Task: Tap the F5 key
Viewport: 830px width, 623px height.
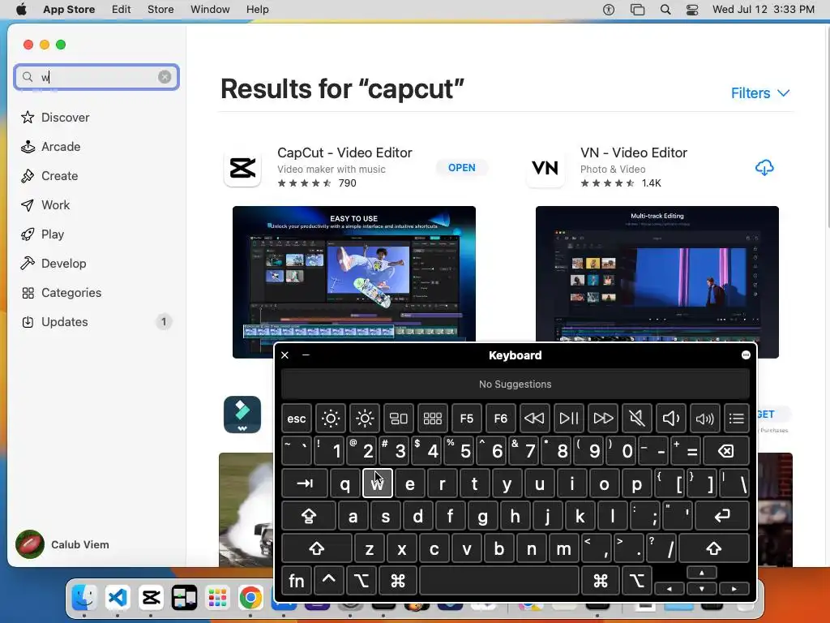Action: (x=466, y=419)
